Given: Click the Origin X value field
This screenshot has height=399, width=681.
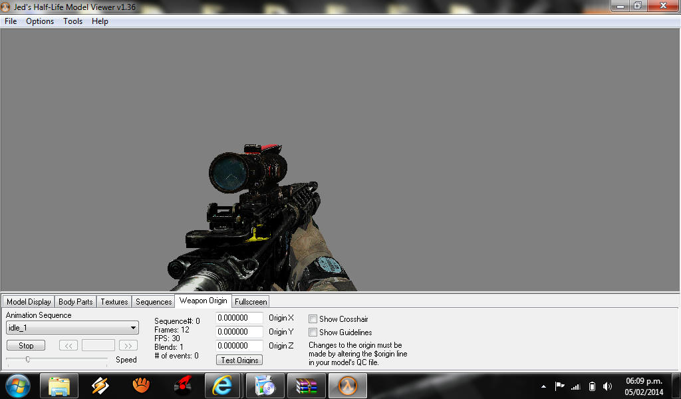Looking at the screenshot, I should pyautogui.click(x=239, y=318).
